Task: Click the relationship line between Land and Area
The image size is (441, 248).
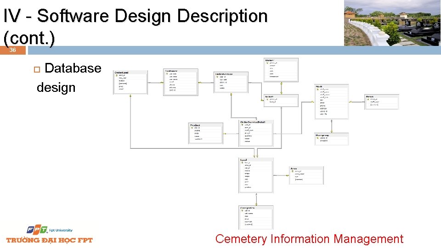Action: (x=281, y=175)
